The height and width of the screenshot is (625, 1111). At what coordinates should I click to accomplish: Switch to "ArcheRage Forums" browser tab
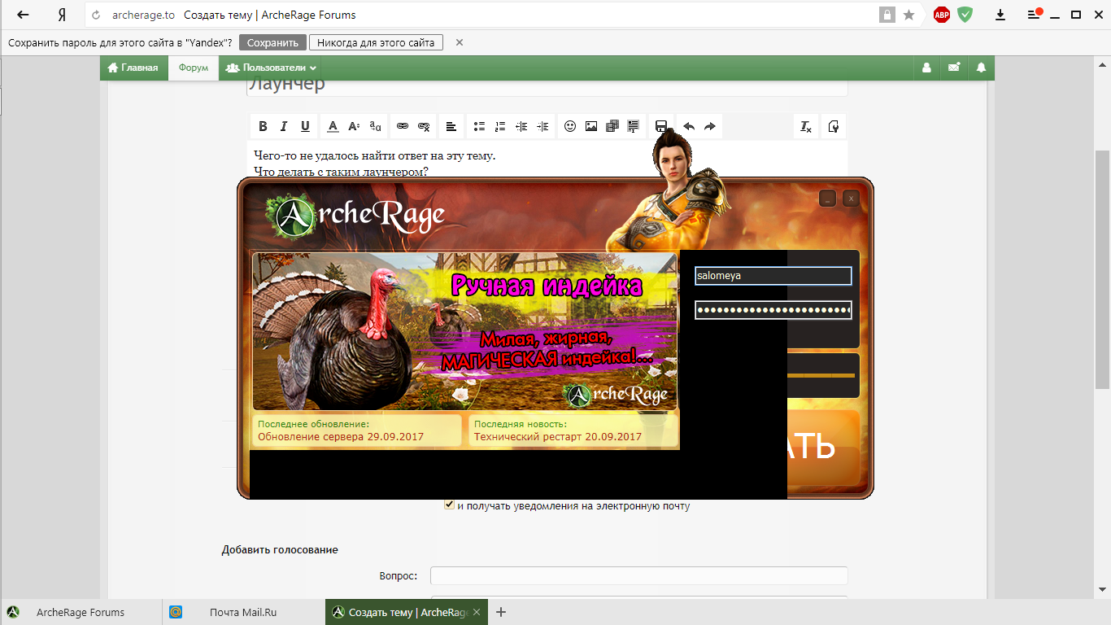tap(81, 612)
